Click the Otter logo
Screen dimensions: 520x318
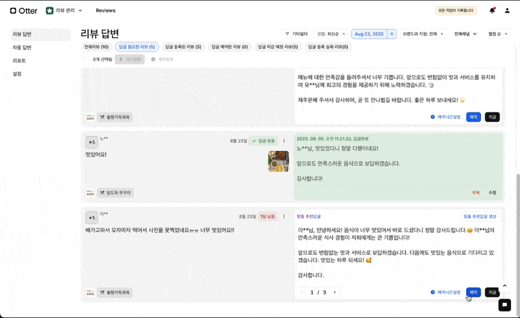click(23, 10)
